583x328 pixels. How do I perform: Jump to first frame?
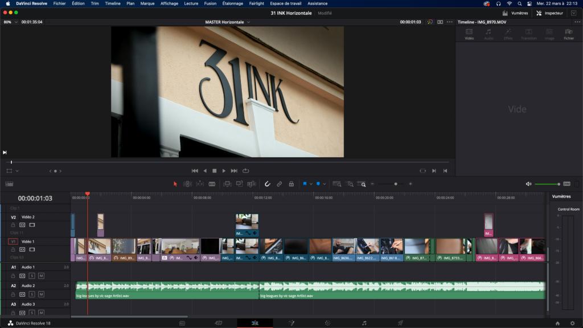[x=195, y=171]
